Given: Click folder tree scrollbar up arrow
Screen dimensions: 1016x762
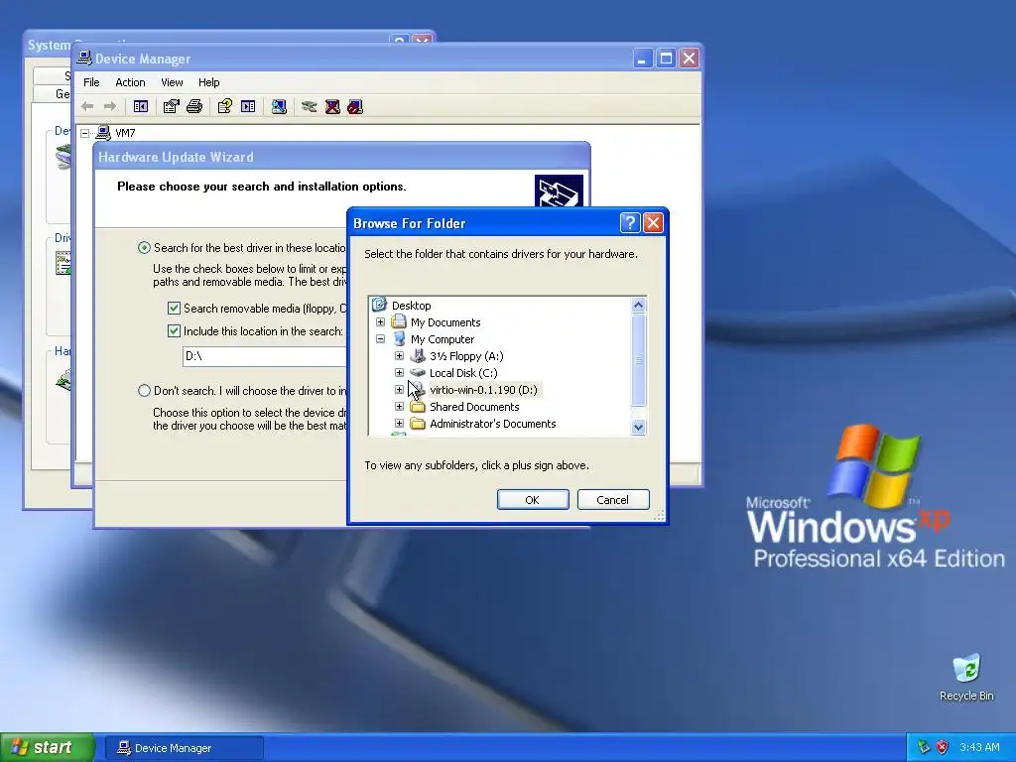Looking at the screenshot, I should click(x=638, y=306).
